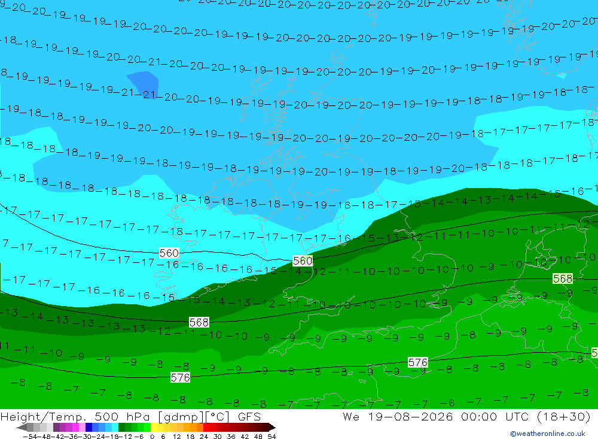Click the 568 contour label over the Atlantic
Image resolution: width=598 pixels, height=439 pixels.
point(199,322)
